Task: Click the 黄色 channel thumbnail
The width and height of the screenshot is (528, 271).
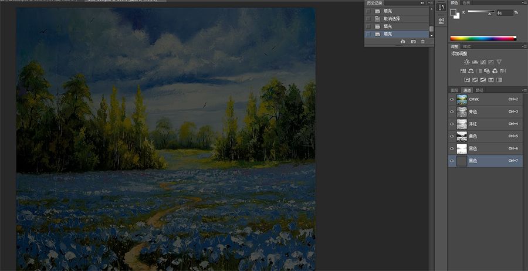Action: point(462,136)
